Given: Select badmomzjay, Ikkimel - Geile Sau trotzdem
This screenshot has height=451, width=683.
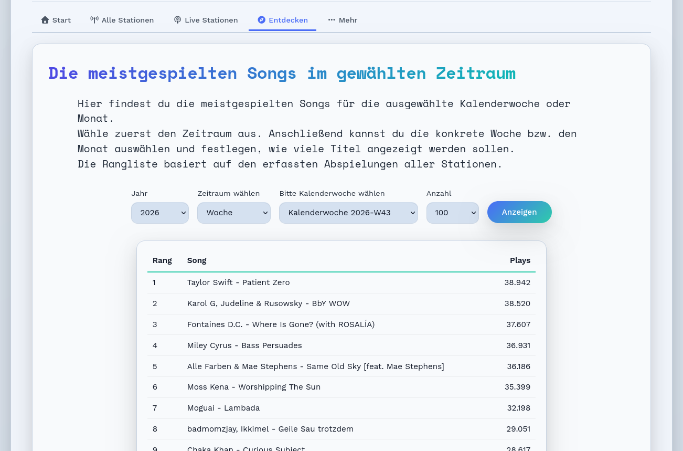Looking at the screenshot, I should point(270,429).
